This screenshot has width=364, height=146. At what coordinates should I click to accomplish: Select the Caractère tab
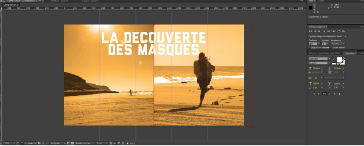point(349,53)
